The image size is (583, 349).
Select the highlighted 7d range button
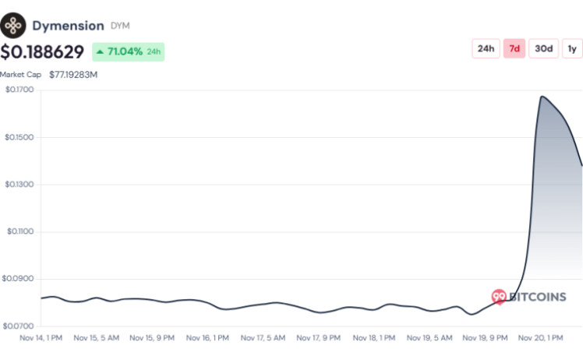click(514, 48)
